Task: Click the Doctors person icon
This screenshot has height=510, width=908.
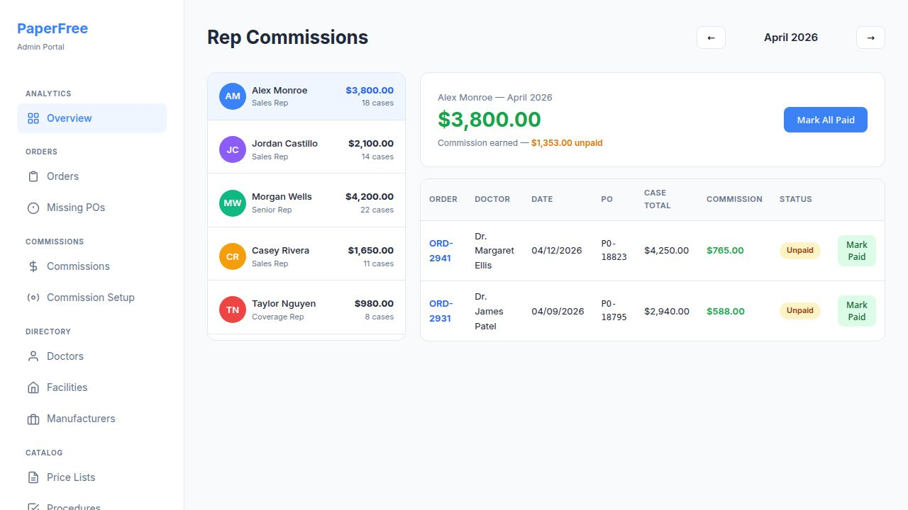Action: (33, 356)
